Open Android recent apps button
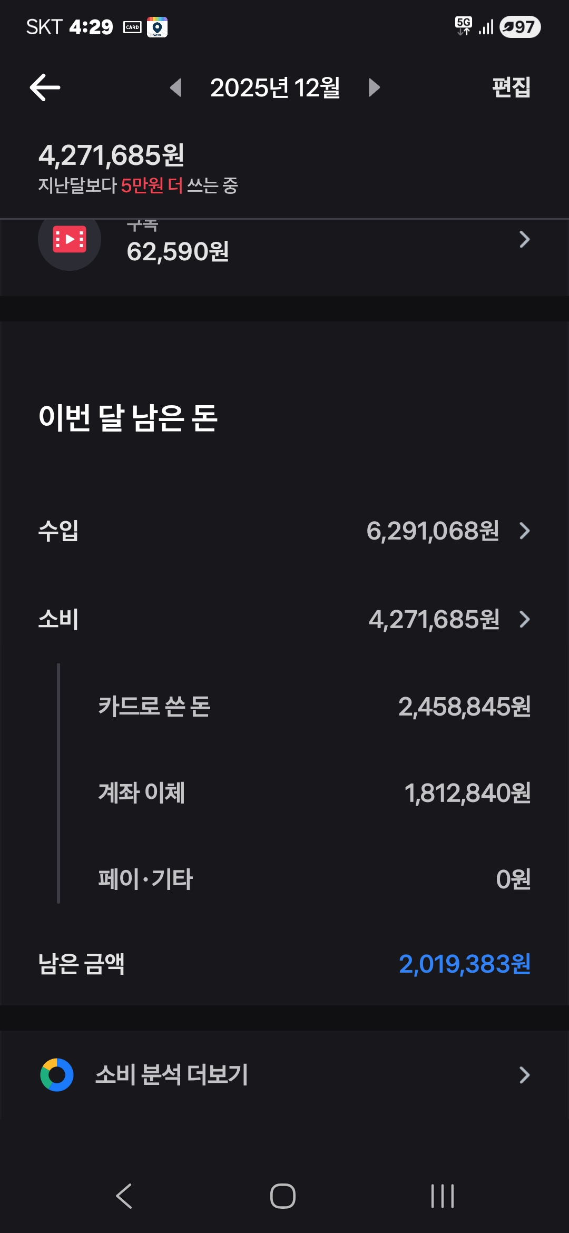 [443, 1196]
